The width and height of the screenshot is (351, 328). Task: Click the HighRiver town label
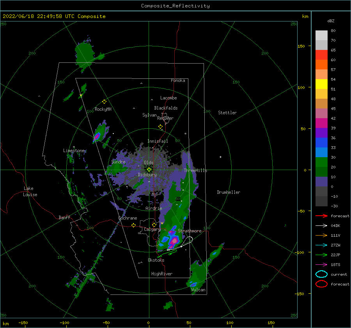pos(162,274)
